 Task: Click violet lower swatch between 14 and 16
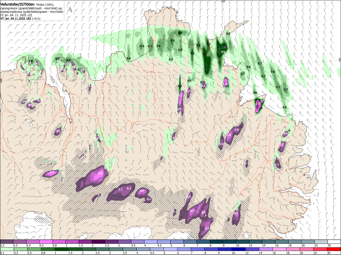tap(266, 249)
